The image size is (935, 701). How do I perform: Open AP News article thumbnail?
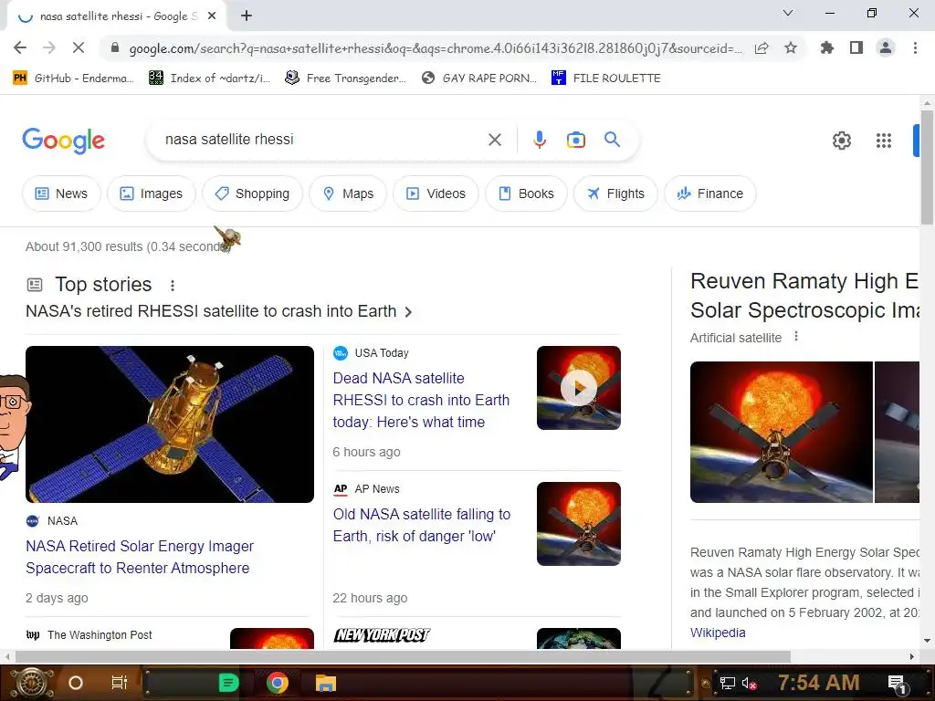pos(578,524)
